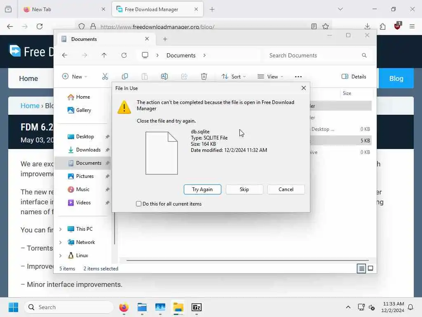
Task: Select Gallery in Explorer sidebar
Action: point(83,110)
